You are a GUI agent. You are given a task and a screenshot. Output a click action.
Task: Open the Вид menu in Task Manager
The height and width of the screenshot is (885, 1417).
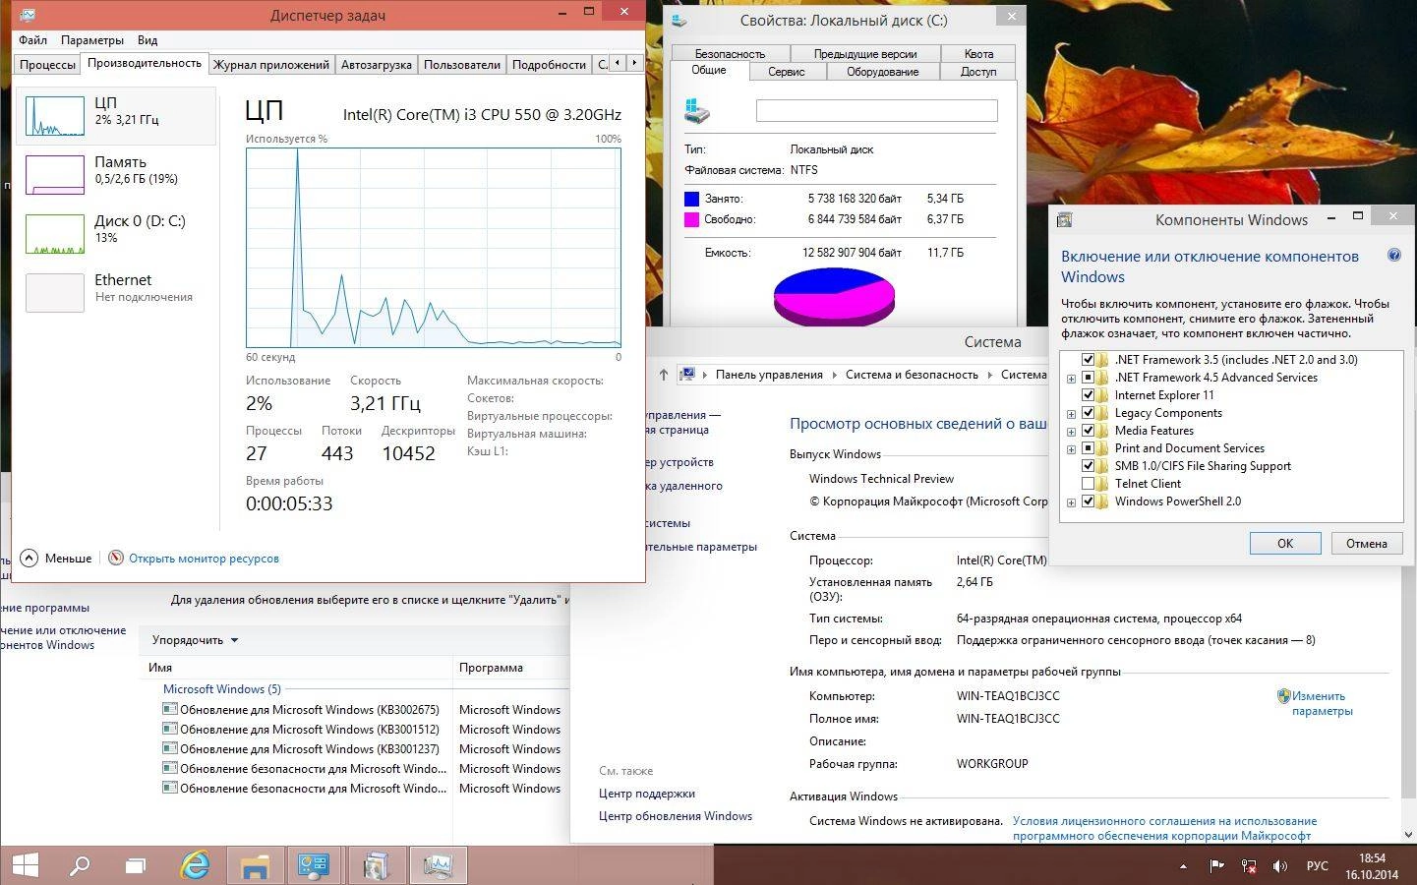pos(148,40)
